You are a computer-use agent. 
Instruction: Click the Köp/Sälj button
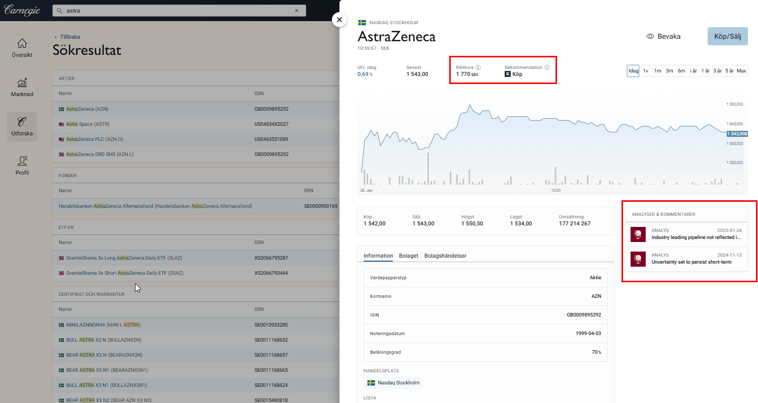pos(728,36)
